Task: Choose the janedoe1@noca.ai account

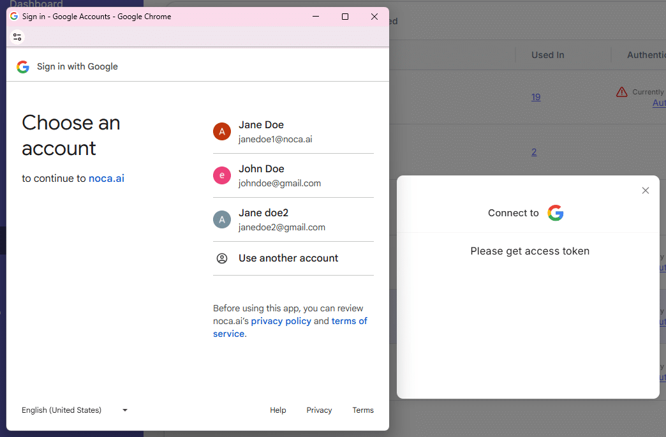Action: pos(293,131)
